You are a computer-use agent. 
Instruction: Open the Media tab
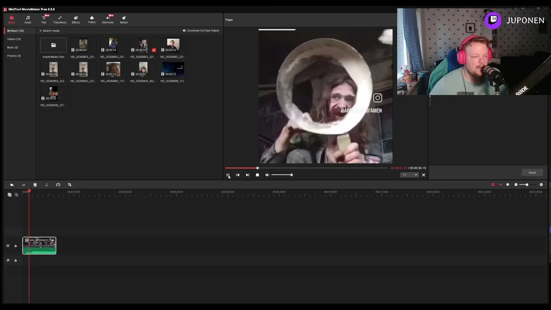click(12, 20)
